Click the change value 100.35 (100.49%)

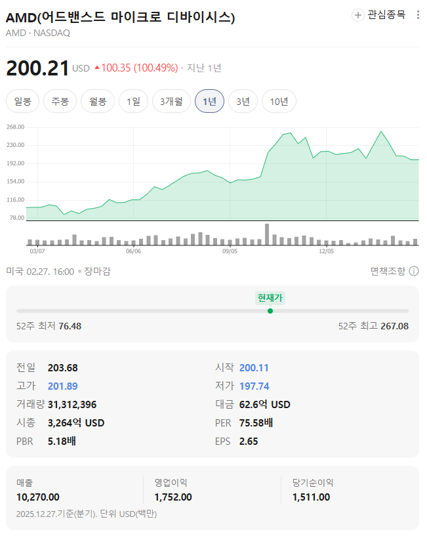click(x=136, y=68)
